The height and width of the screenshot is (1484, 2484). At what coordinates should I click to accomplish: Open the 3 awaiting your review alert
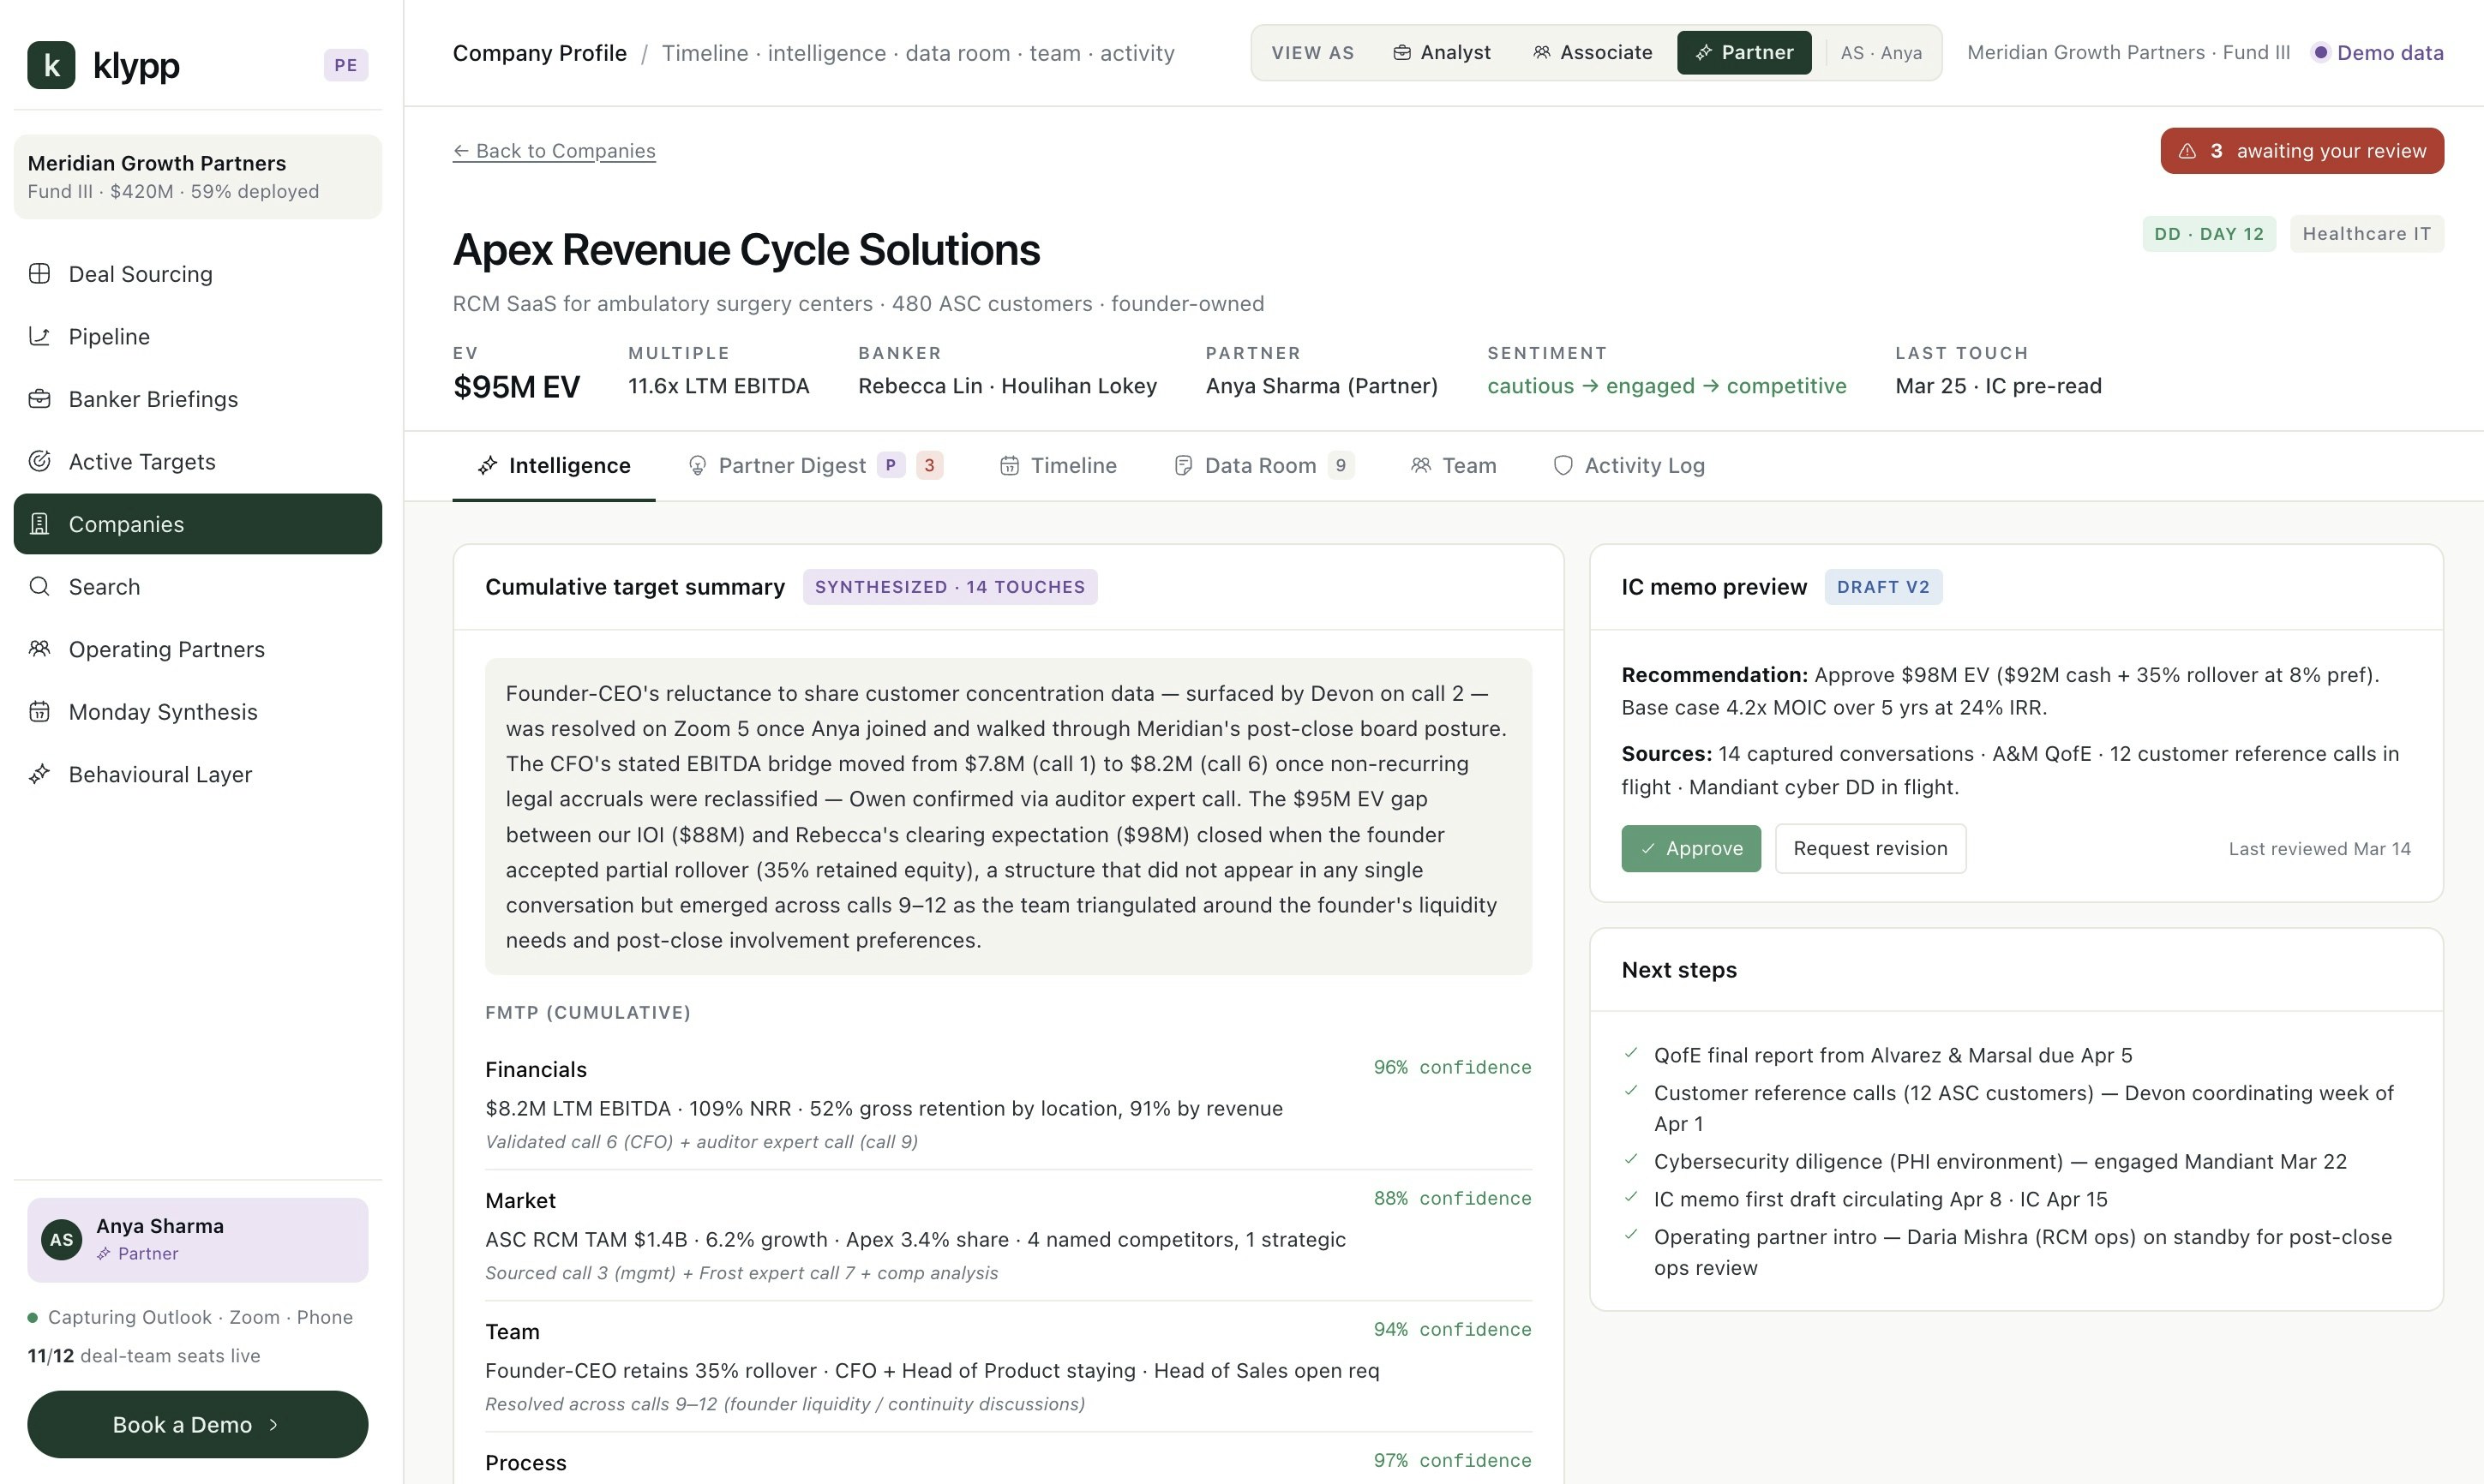(2302, 151)
